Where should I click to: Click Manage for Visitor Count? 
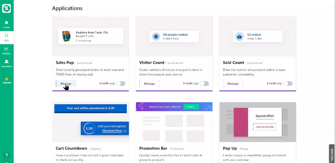(149, 84)
